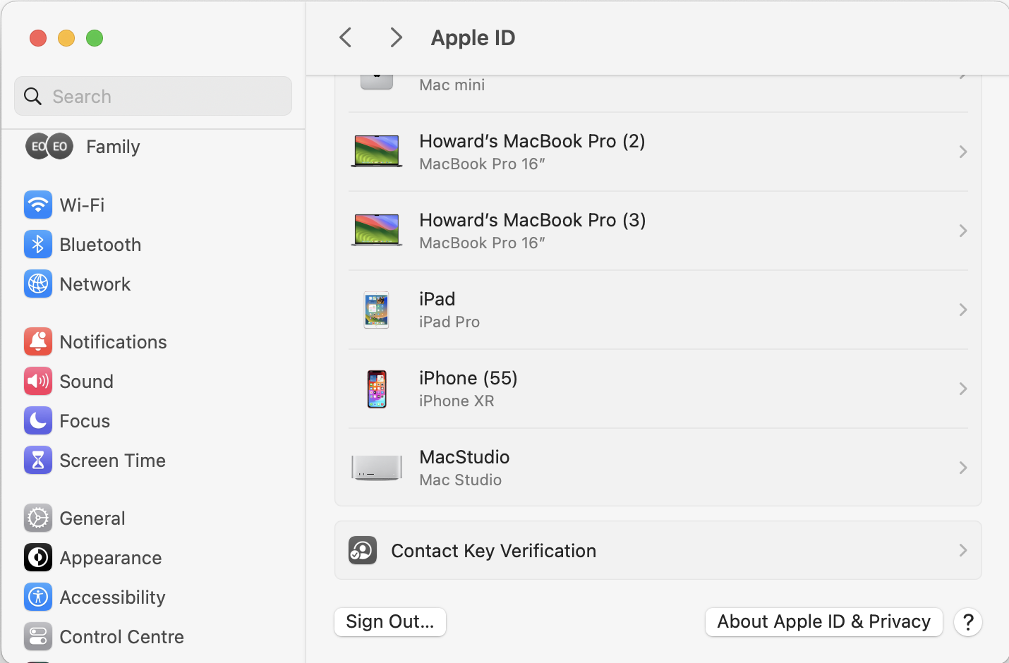
Task: Click the Sign Out button
Action: click(x=389, y=621)
